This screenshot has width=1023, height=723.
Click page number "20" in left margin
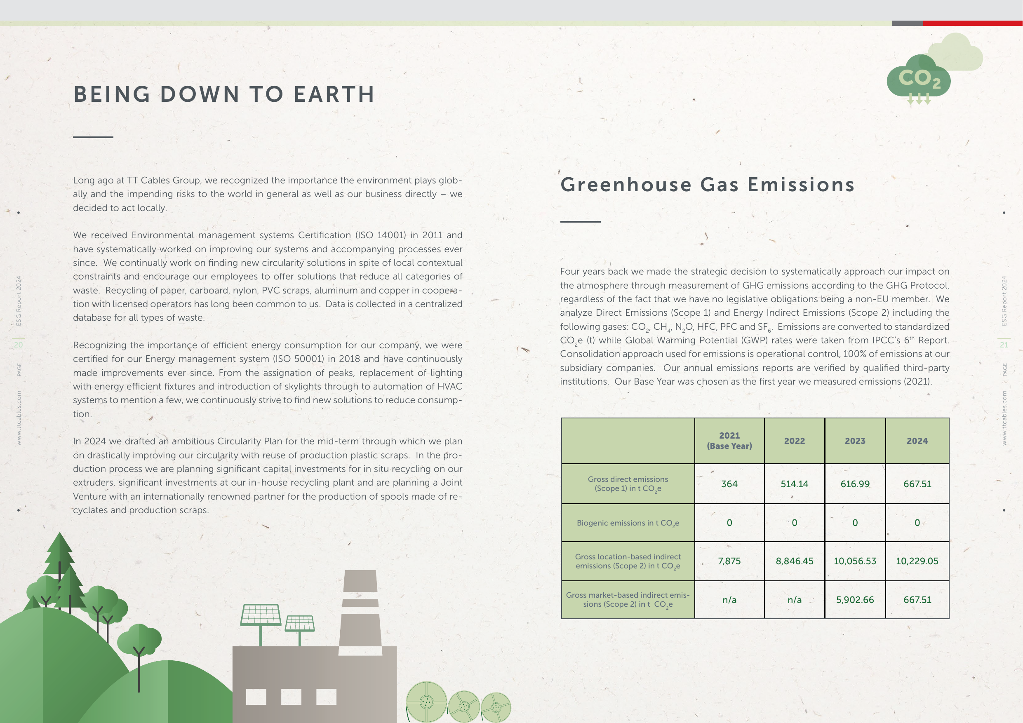(x=18, y=345)
